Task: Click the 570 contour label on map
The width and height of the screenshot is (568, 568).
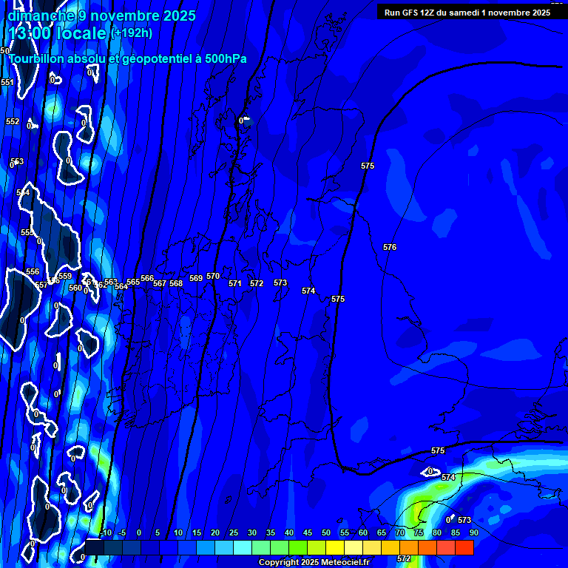Action: [x=213, y=276]
